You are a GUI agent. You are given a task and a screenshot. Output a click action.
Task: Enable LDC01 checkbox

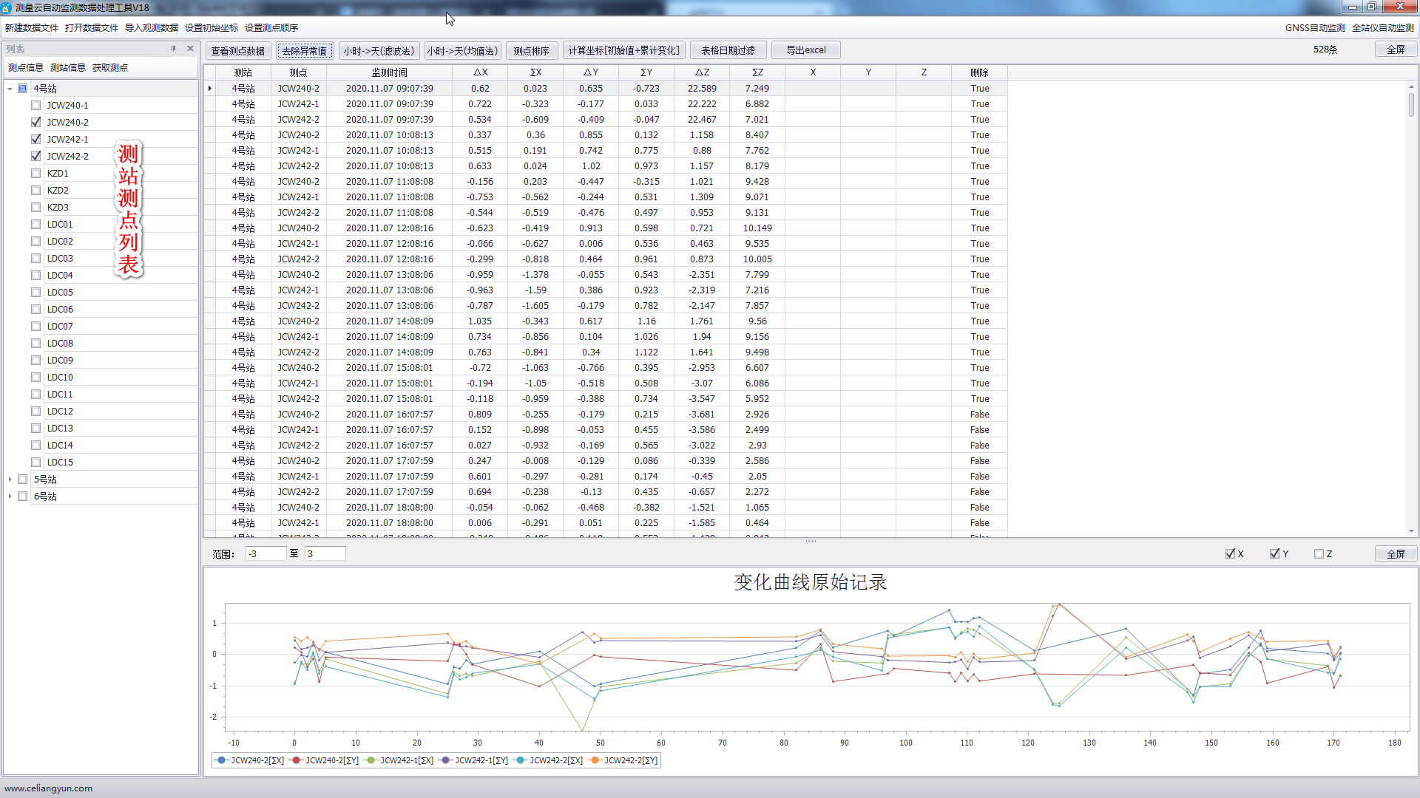pos(35,225)
